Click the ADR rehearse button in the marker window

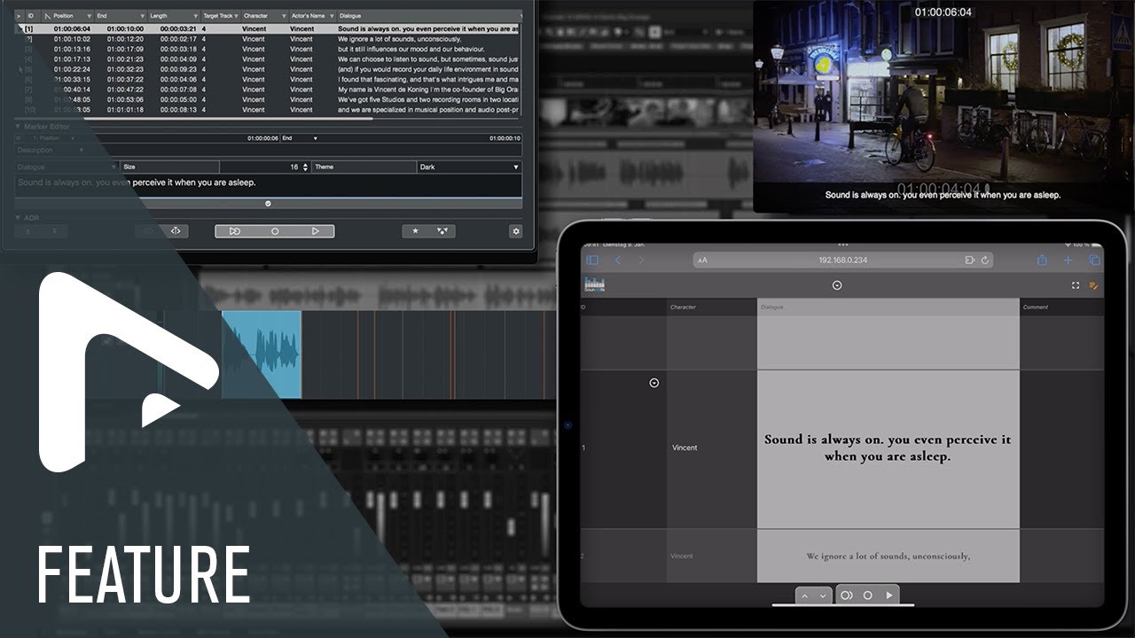coord(234,231)
